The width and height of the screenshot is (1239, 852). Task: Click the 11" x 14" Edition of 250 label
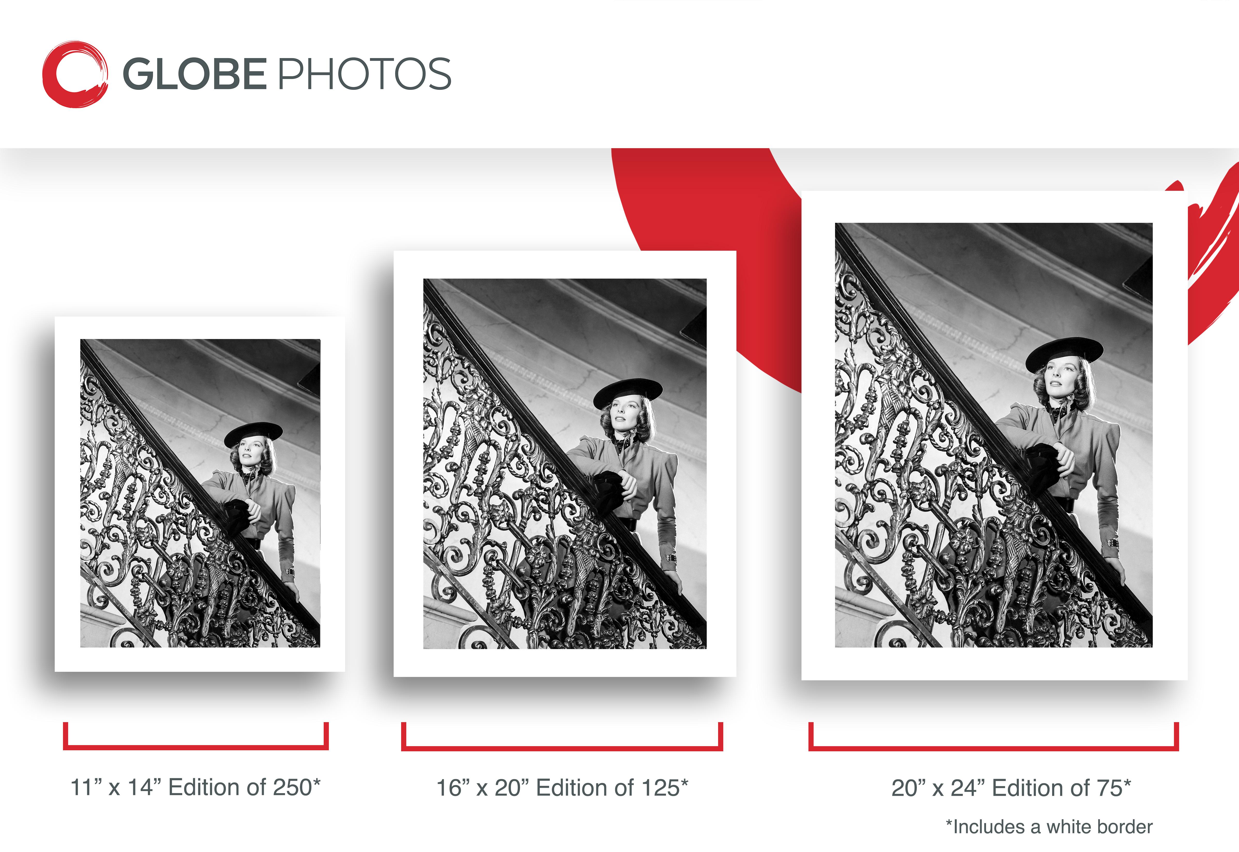tap(195, 787)
